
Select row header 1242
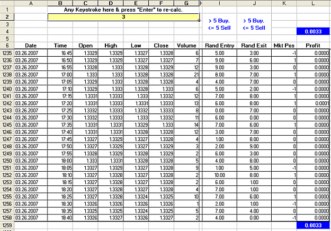(x=7, y=103)
